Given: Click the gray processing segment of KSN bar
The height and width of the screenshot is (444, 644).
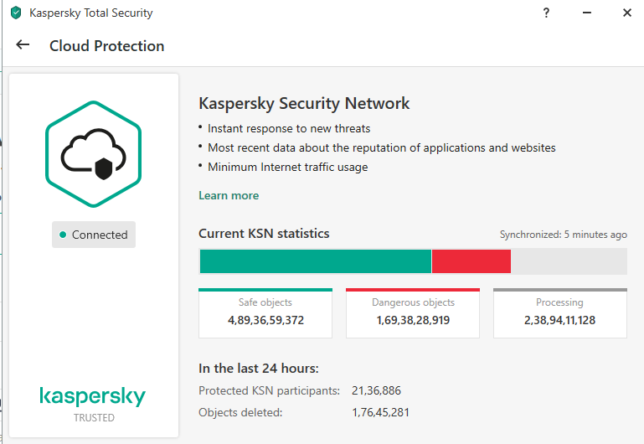Looking at the screenshot, I should pyautogui.click(x=569, y=261).
